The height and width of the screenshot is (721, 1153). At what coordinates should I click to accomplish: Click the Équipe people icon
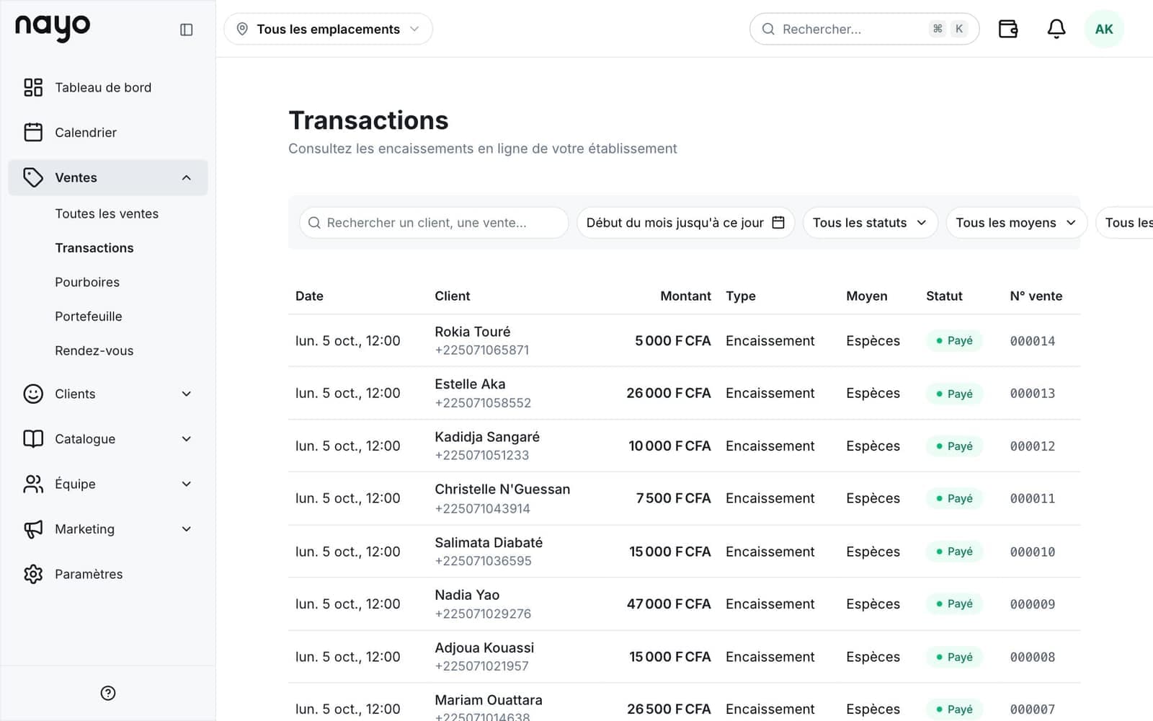click(33, 484)
